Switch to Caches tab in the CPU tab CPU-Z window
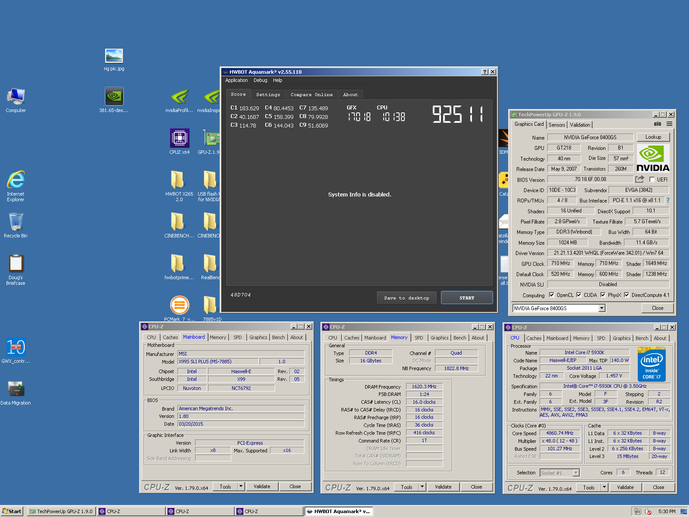Screen dimensions: 689x517 (534, 338)
